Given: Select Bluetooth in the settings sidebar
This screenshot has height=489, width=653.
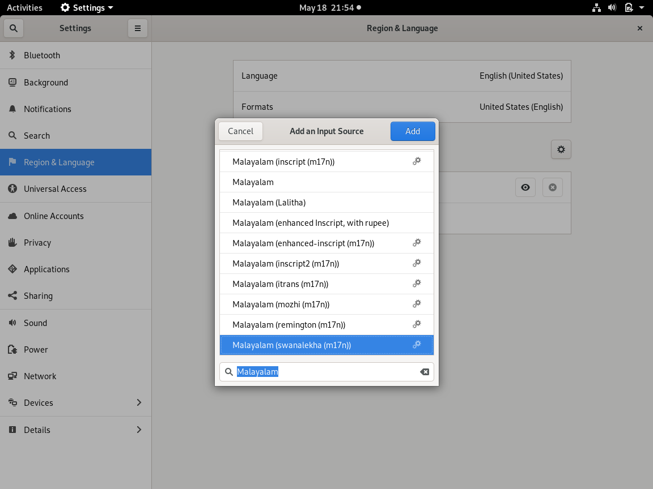Looking at the screenshot, I should [42, 55].
